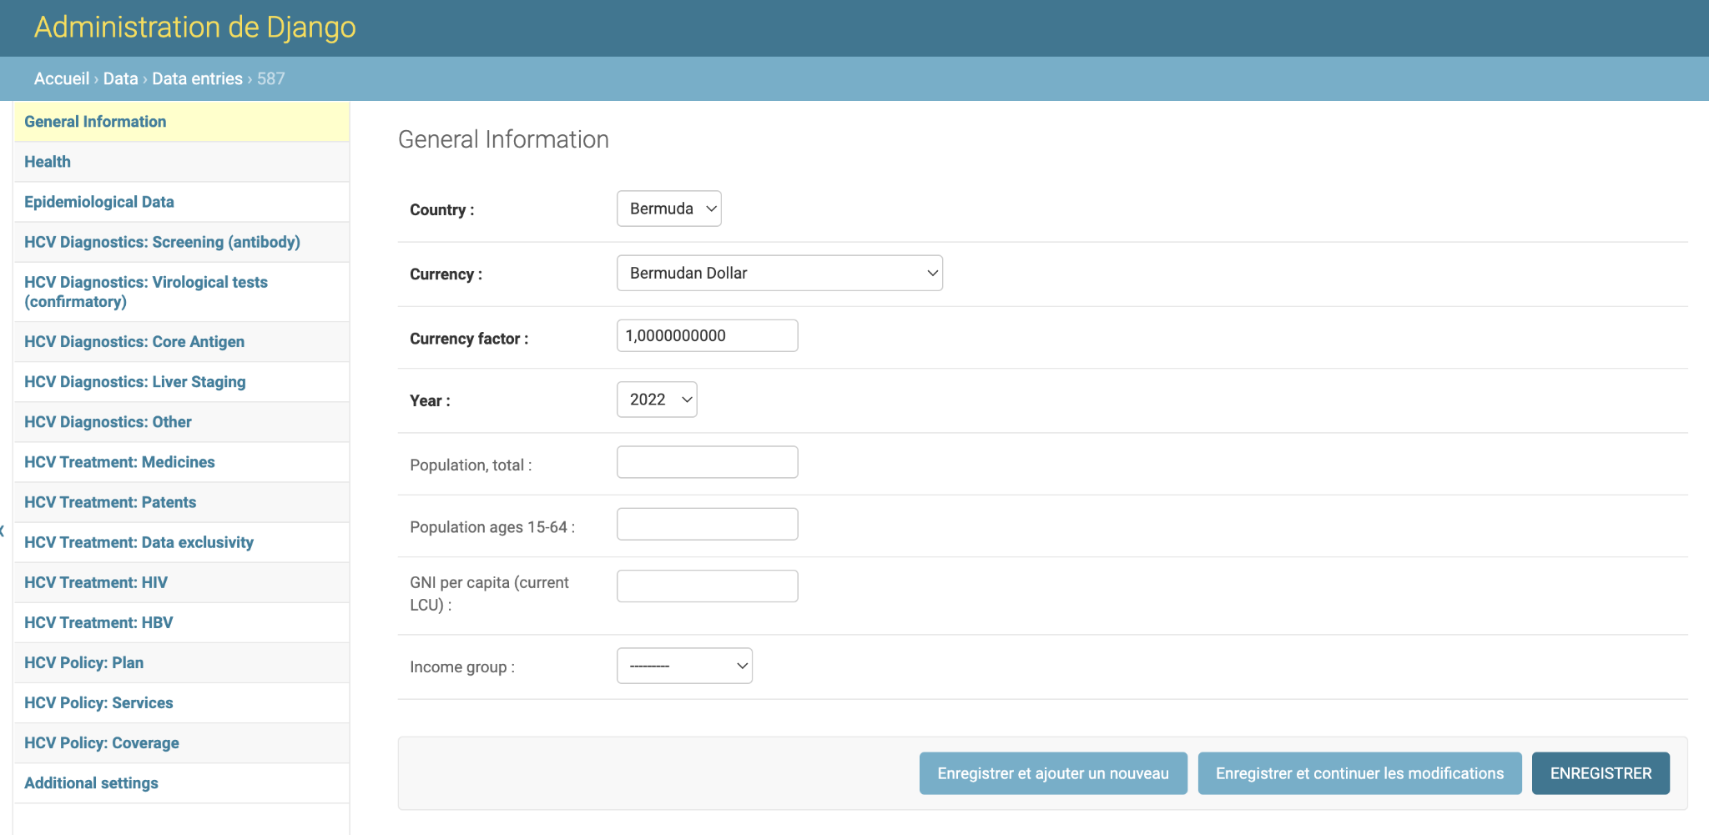The height and width of the screenshot is (835, 1709).
Task: Click the GNI per capita input field
Action: coord(707,586)
